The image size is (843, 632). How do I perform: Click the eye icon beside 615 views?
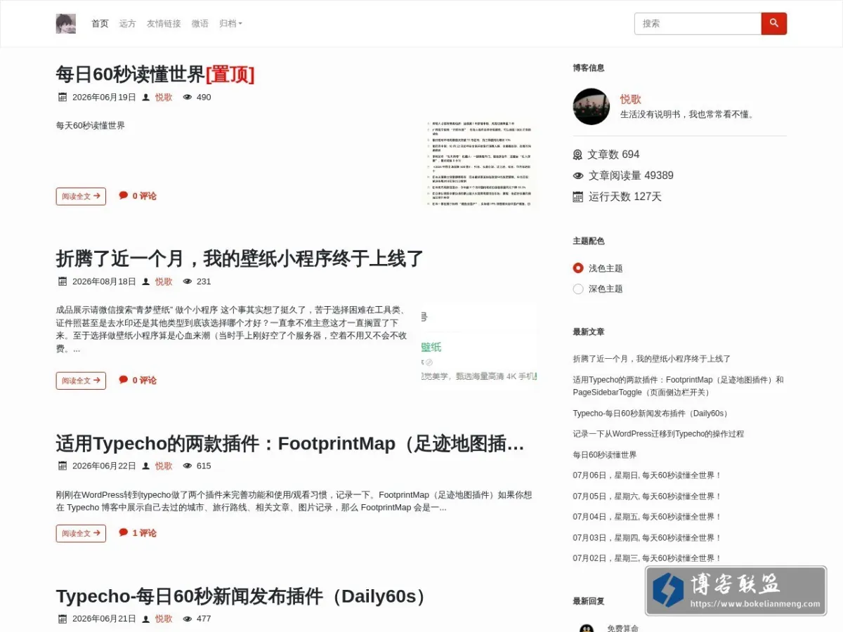(187, 466)
